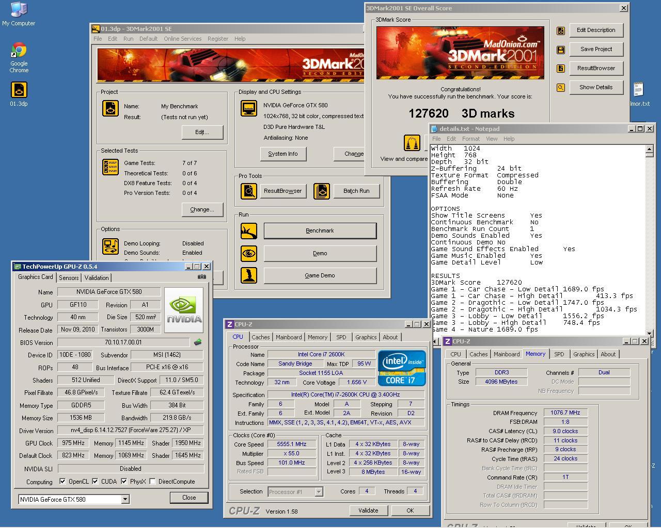This screenshot has width=661, height=528.
Task: Click the Game Demo button
Action: (320, 275)
